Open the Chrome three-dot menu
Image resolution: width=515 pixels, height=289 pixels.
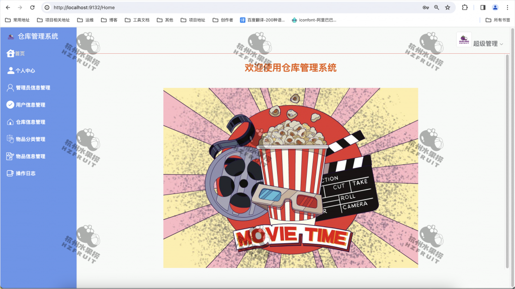click(507, 7)
